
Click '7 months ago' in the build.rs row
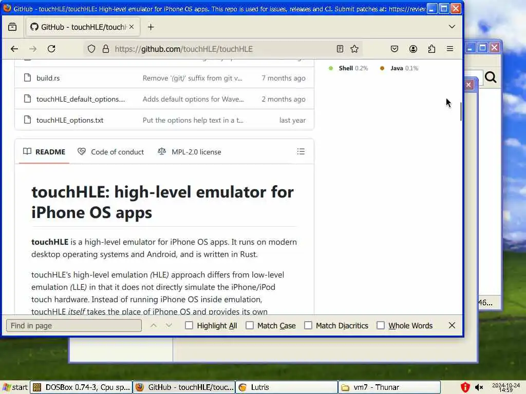(284, 78)
